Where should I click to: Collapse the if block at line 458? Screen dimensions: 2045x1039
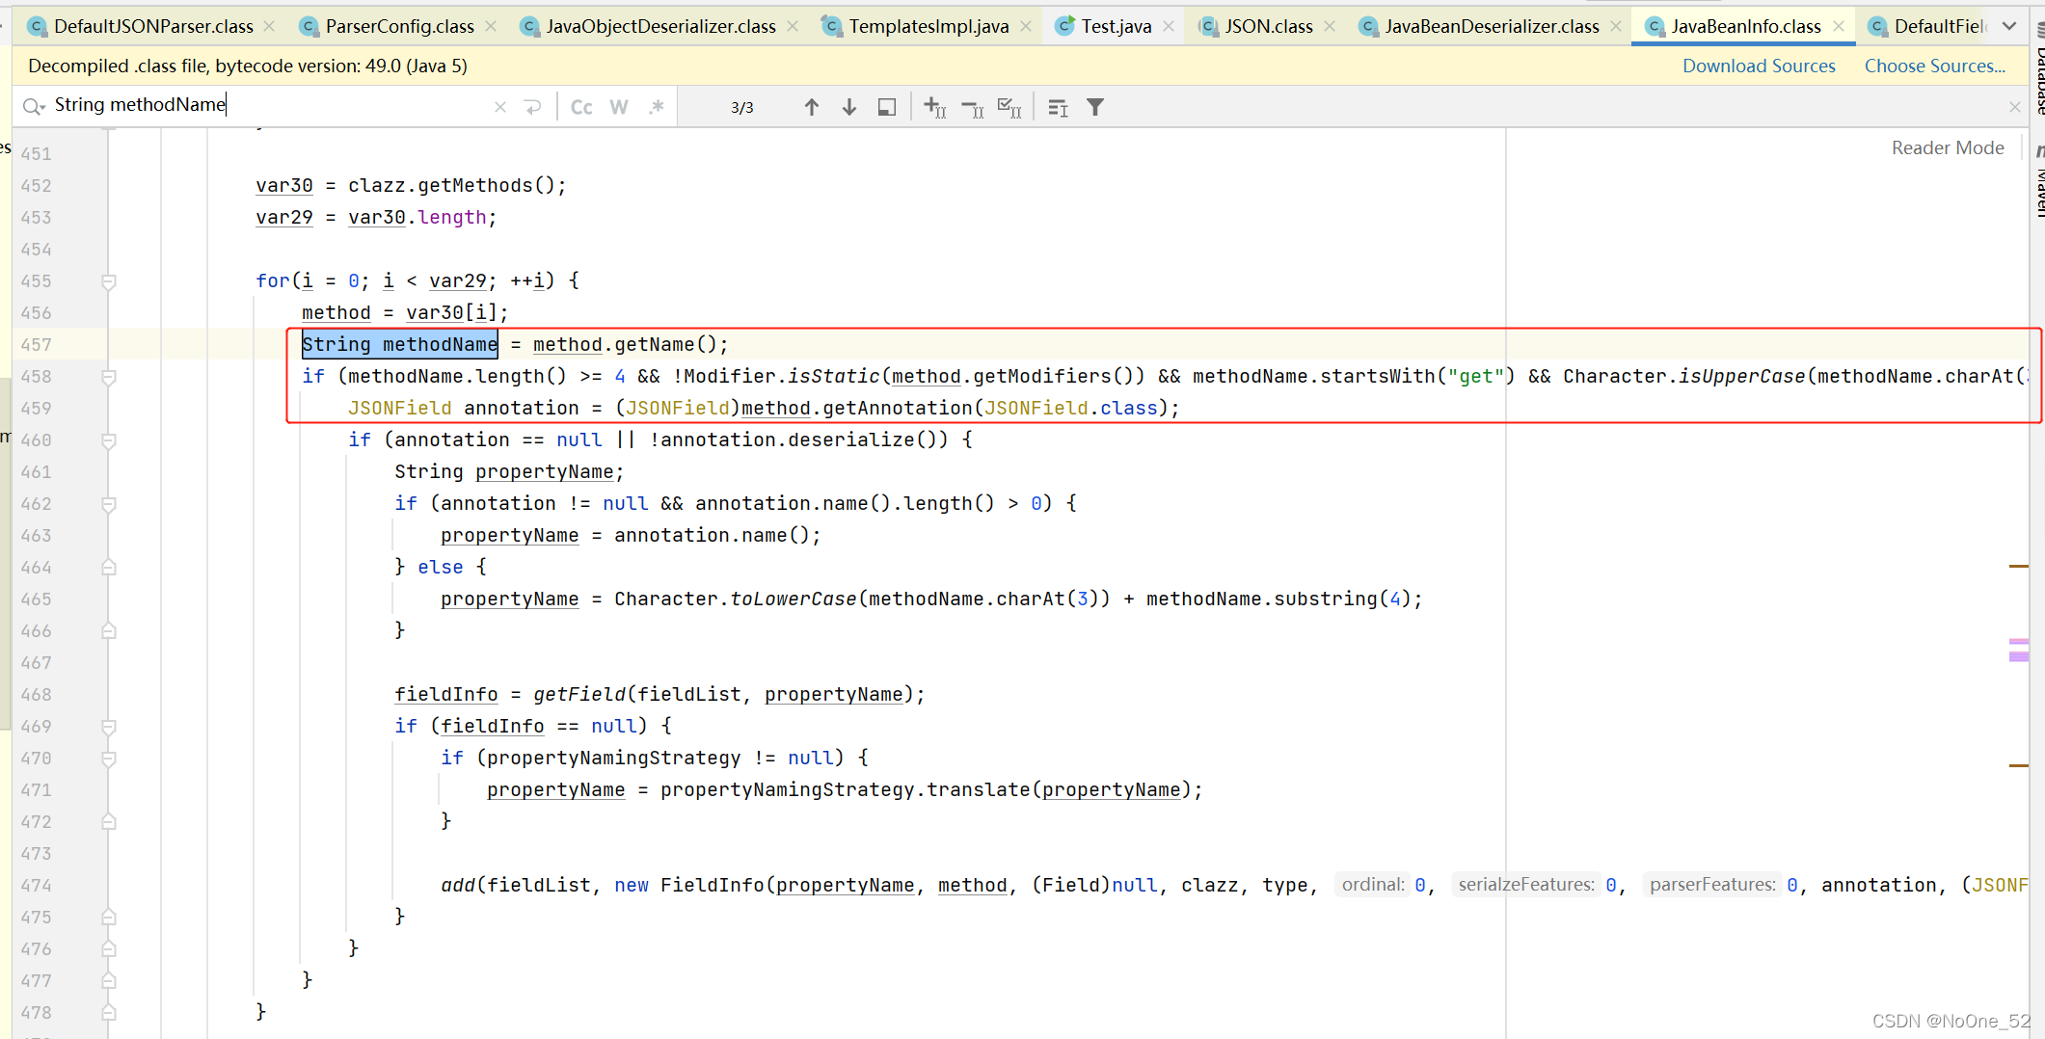coord(109,377)
